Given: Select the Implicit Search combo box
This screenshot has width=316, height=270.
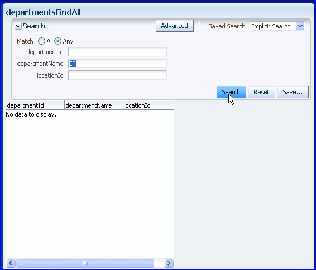Looking at the screenshot, I should tap(277, 26).
